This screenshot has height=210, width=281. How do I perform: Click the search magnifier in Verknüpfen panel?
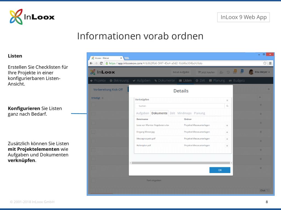coord(227,106)
